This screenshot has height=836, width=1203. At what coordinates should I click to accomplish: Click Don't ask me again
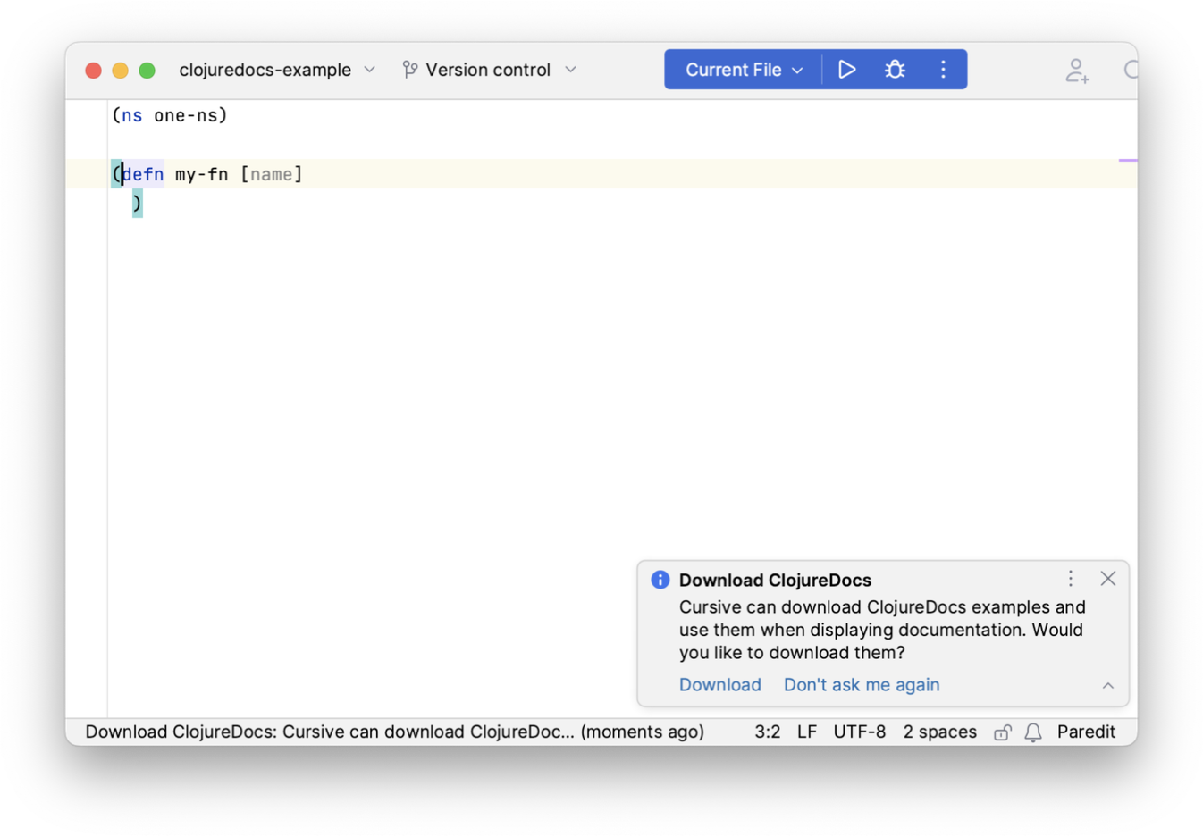(x=862, y=685)
